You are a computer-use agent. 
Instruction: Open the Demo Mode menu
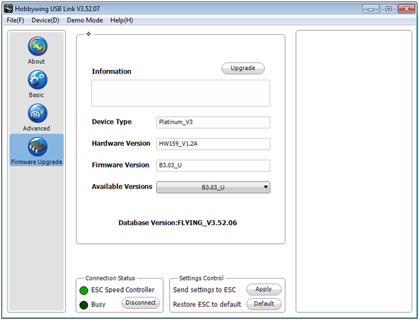coord(85,21)
